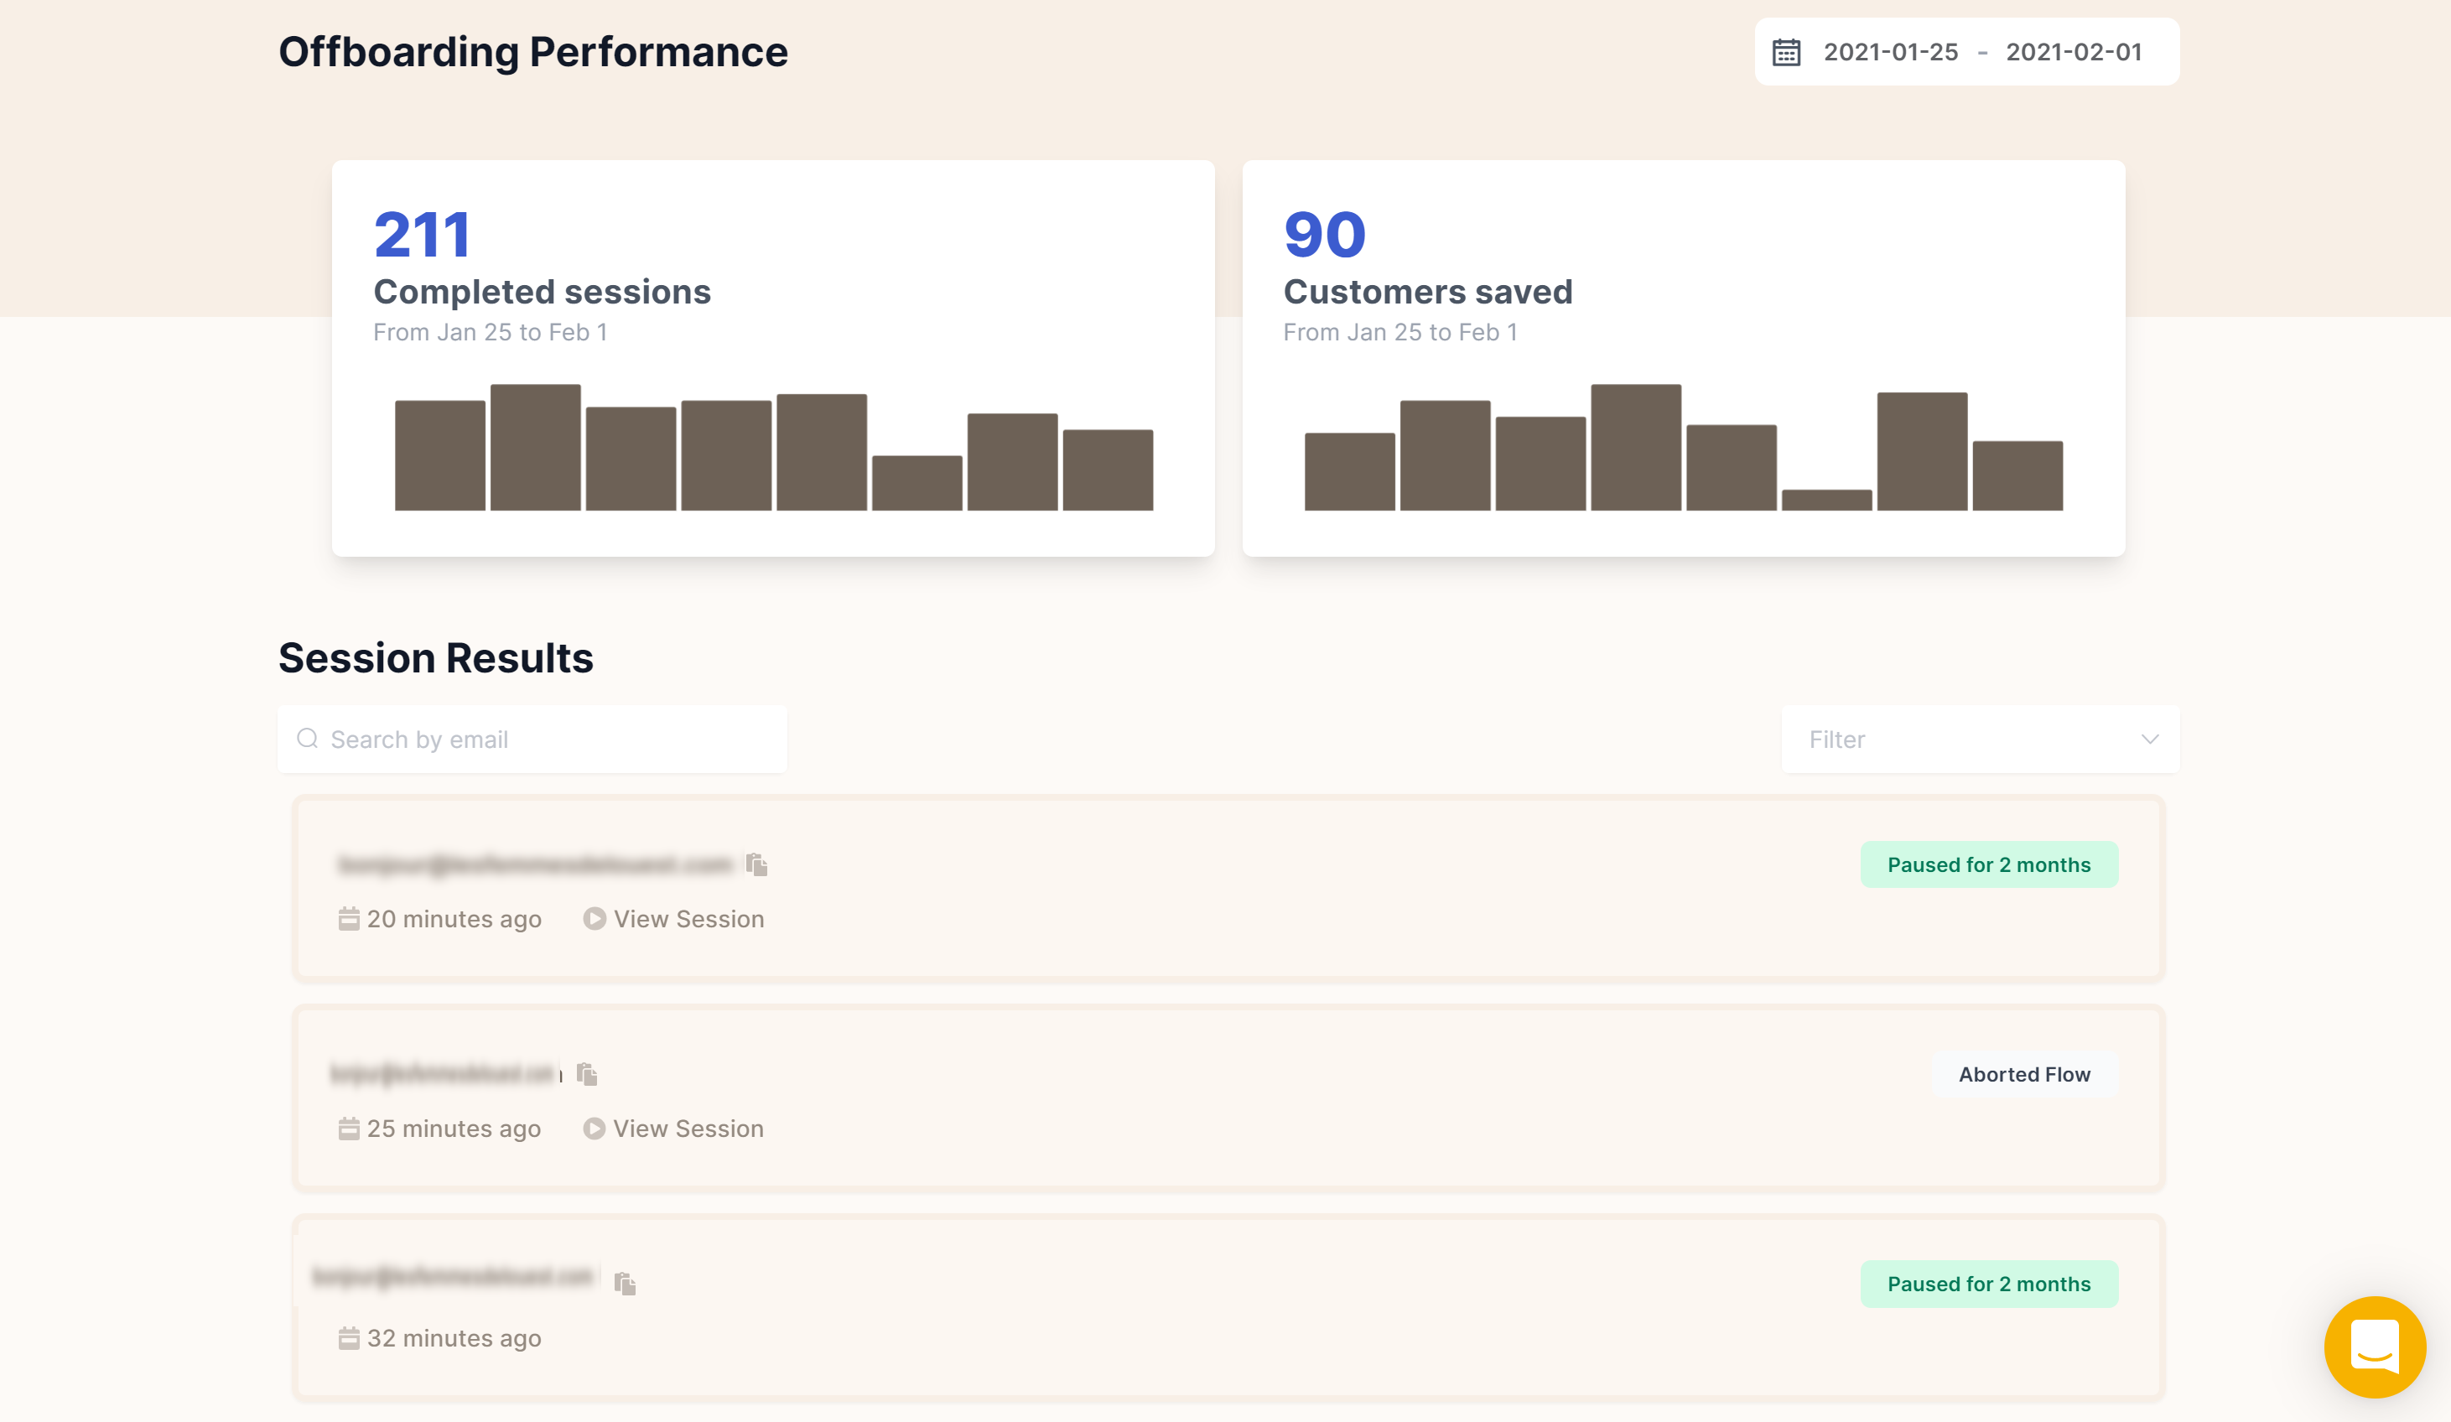Image resolution: width=2451 pixels, height=1422 pixels.
Task: Click shortest bar in Customers saved chart
Action: (x=1825, y=500)
